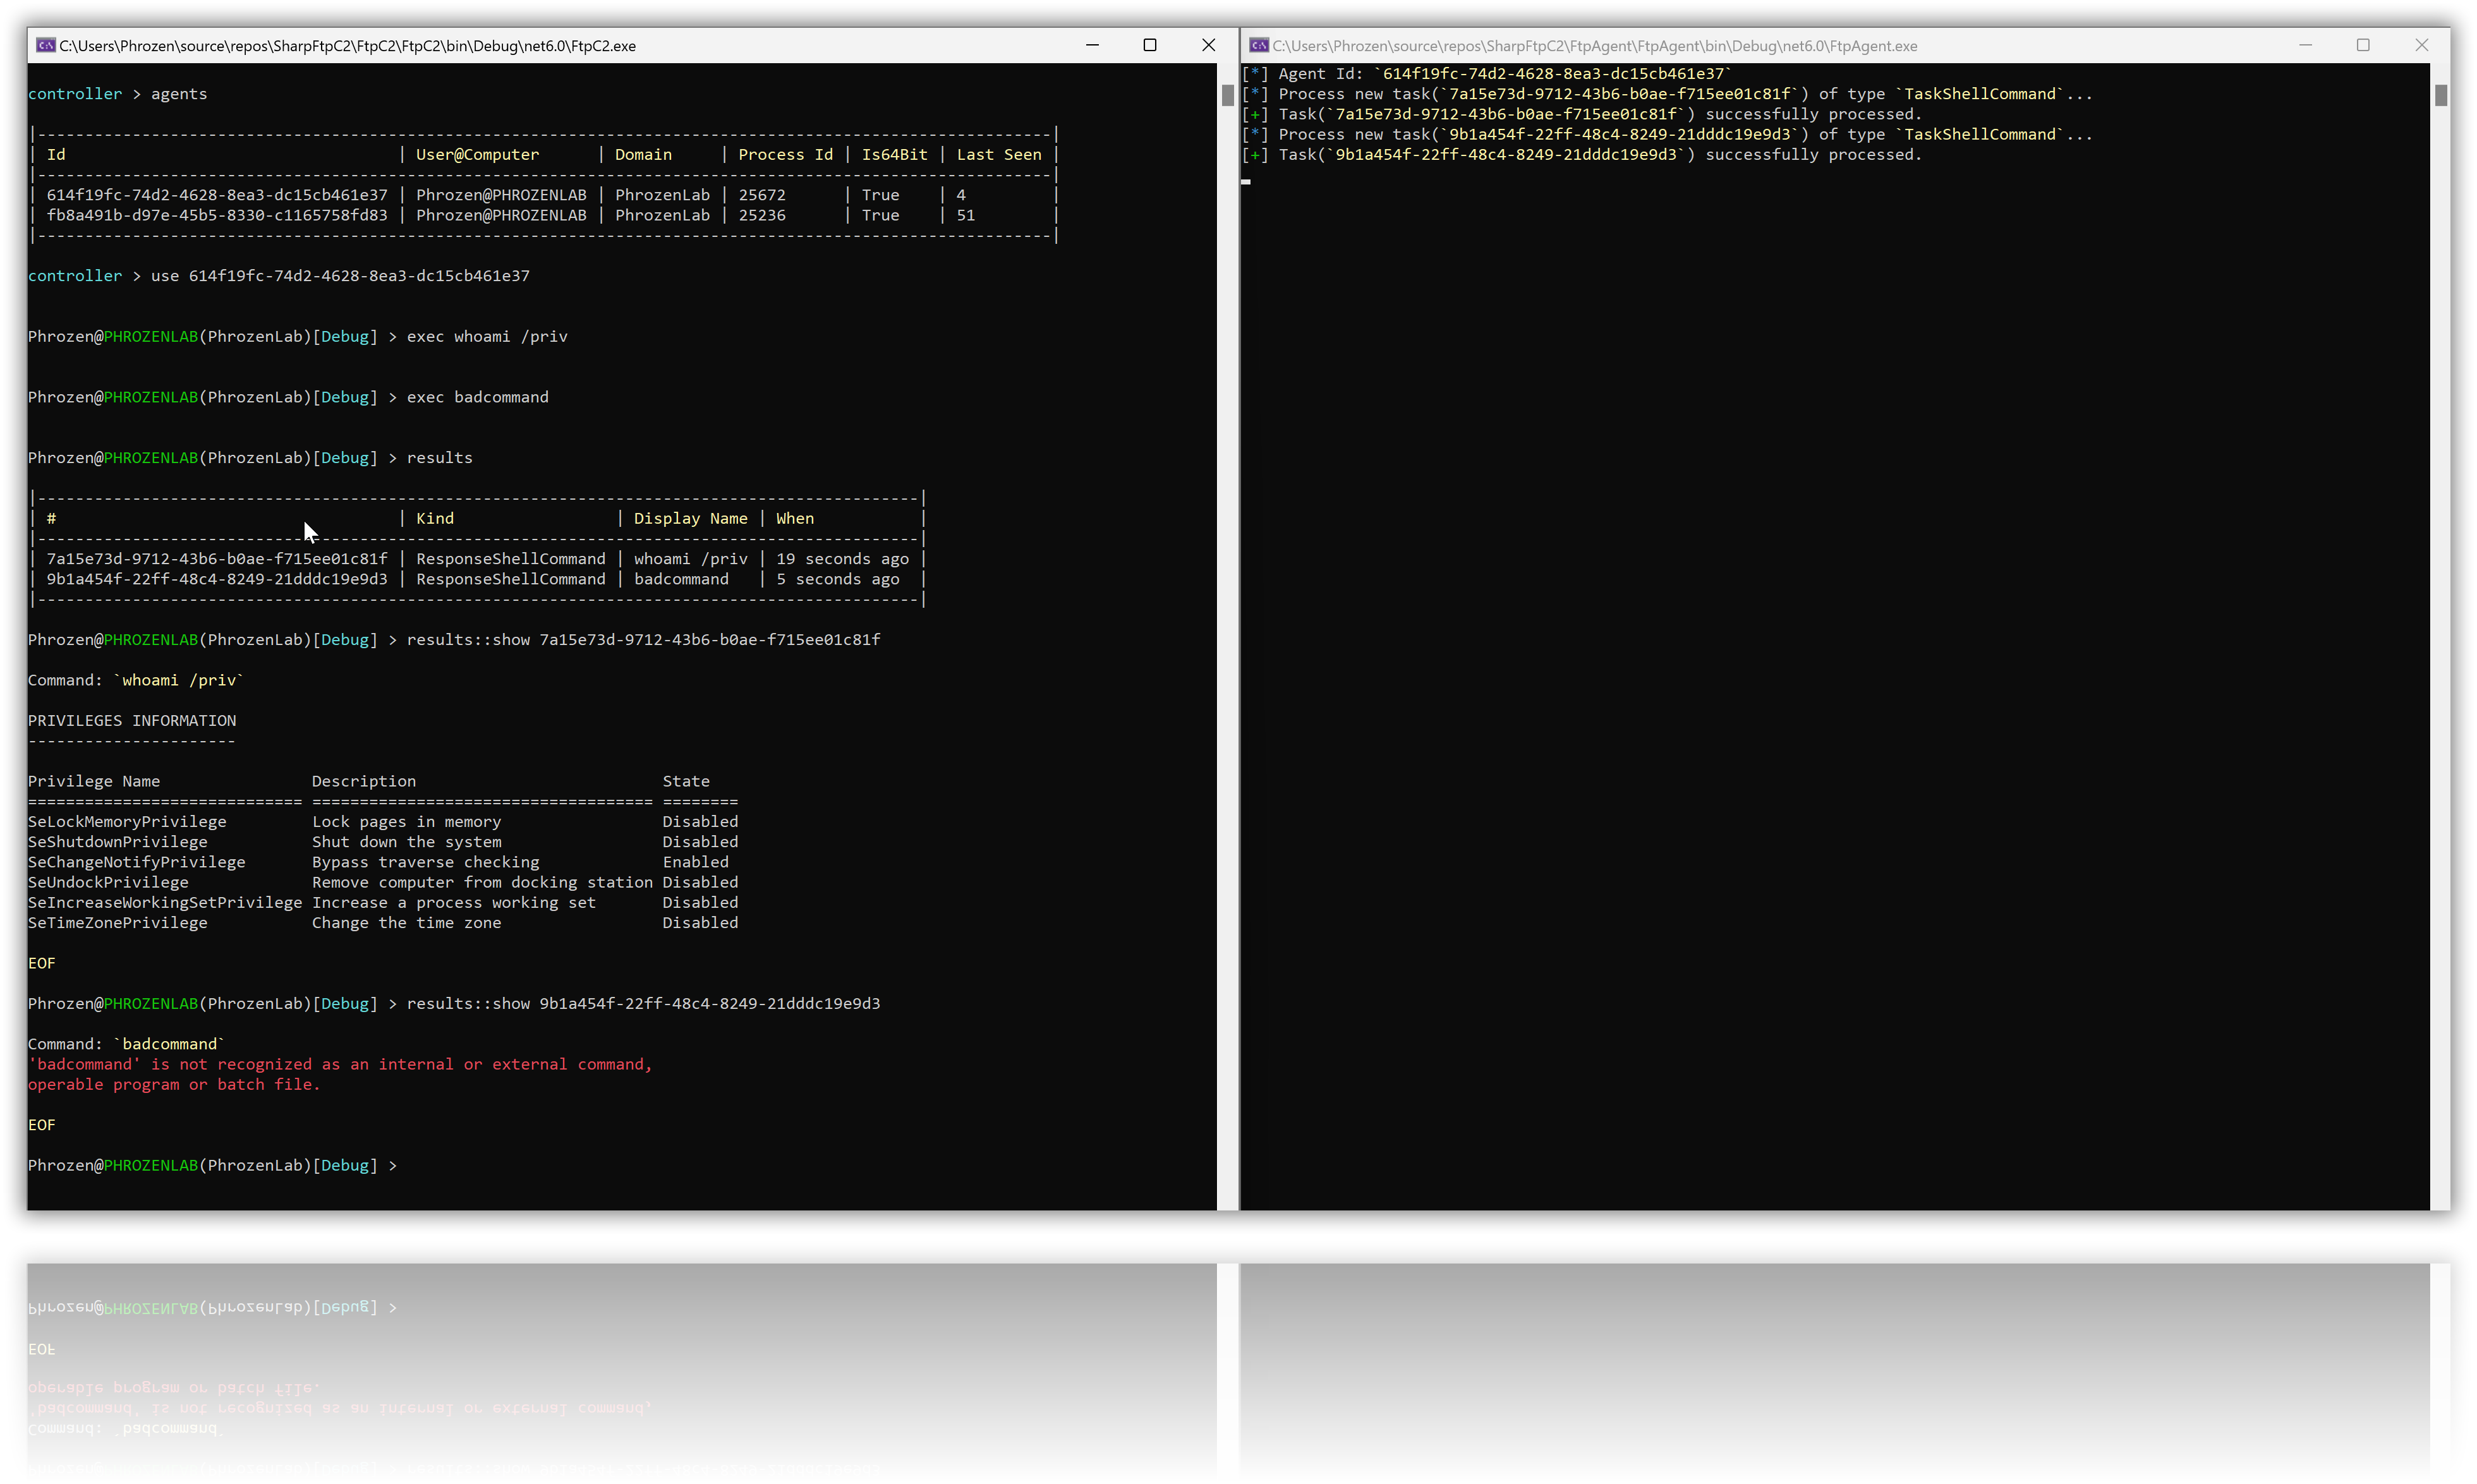Viewport: 2477px width, 1484px height.
Task: Maximize the FtpAgent.exe console window
Action: click(x=2363, y=45)
